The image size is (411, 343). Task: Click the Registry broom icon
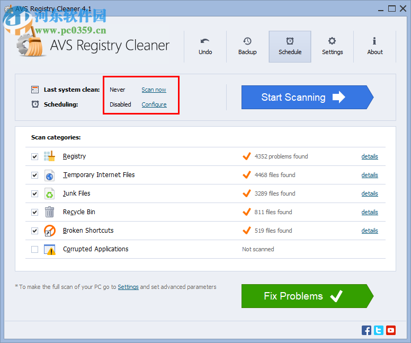click(x=50, y=156)
